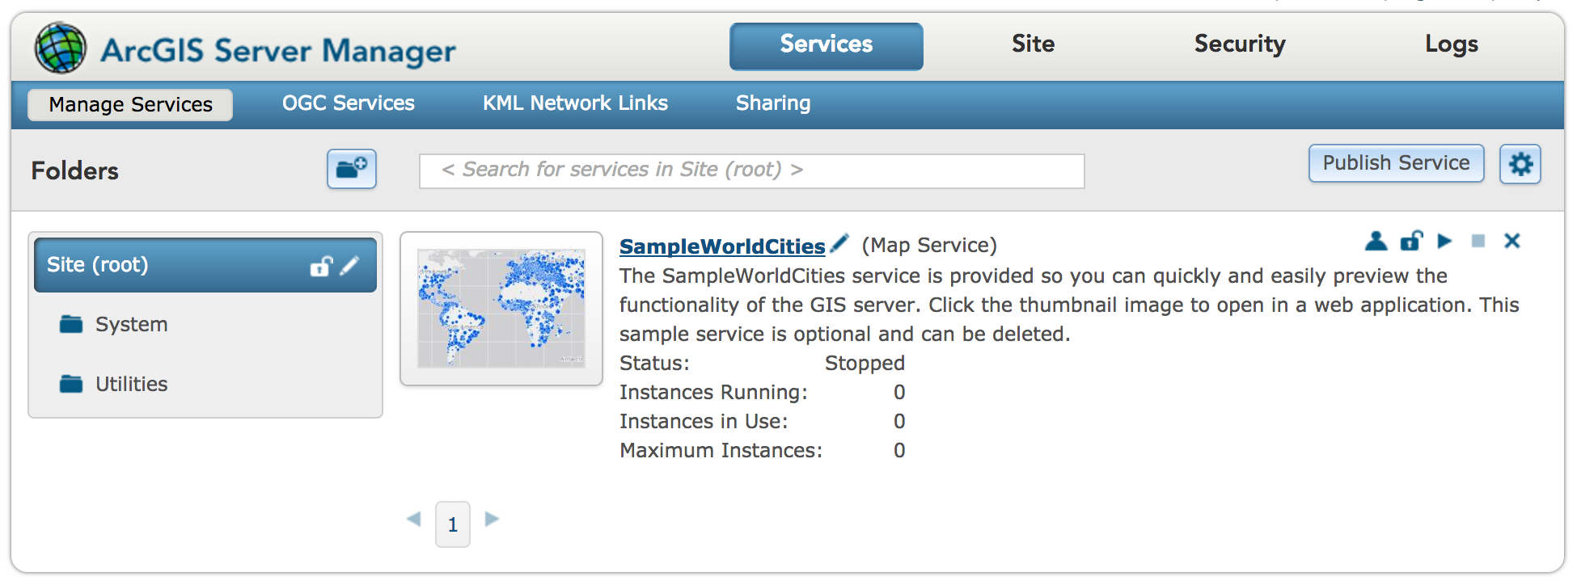The height and width of the screenshot is (585, 1577).
Task: Toggle the lock on SampleWorldCities service
Action: [x=1410, y=241]
